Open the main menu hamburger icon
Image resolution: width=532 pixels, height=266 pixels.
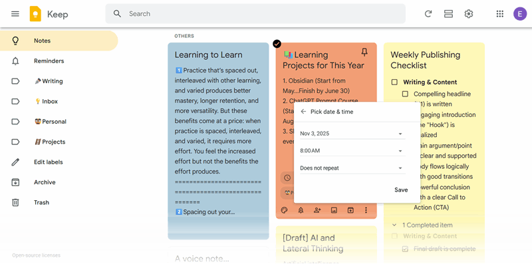coord(15,13)
